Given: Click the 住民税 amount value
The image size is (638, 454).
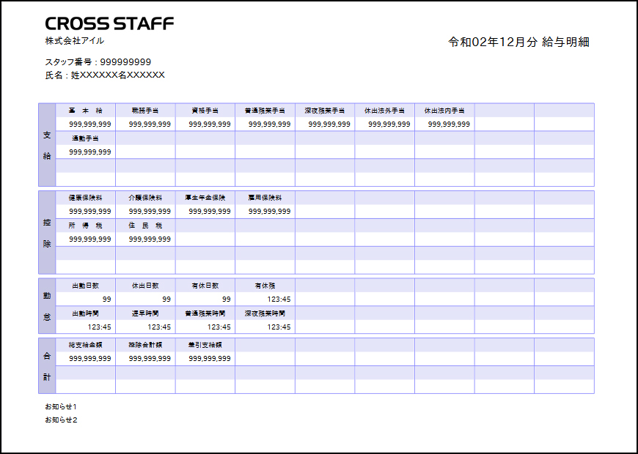Looking at the screenshot, I should coord(150,239).
